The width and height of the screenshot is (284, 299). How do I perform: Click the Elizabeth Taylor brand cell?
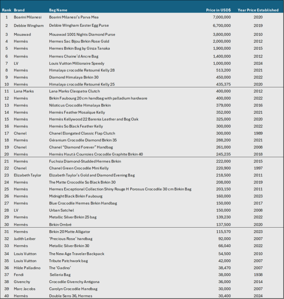27,175
